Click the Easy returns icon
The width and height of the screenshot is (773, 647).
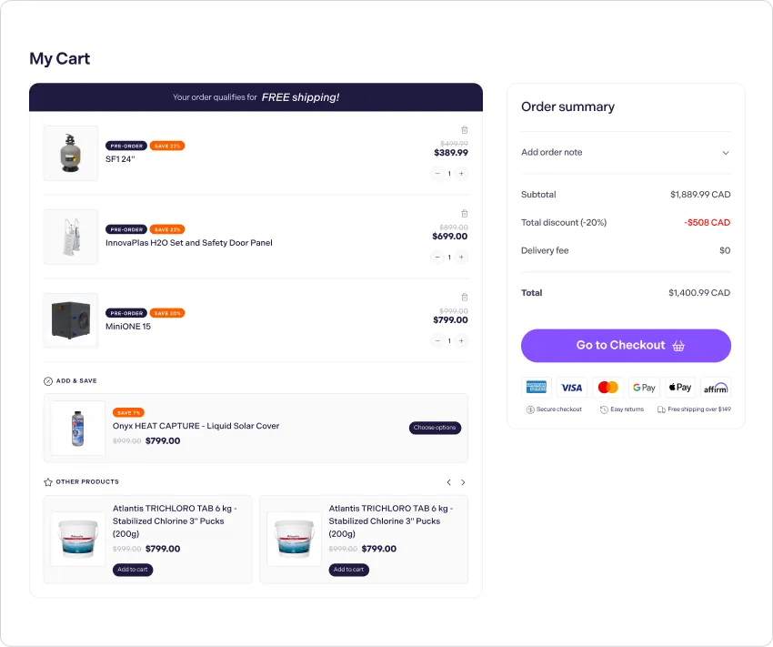pyautogui.click(x=604, y=409)
